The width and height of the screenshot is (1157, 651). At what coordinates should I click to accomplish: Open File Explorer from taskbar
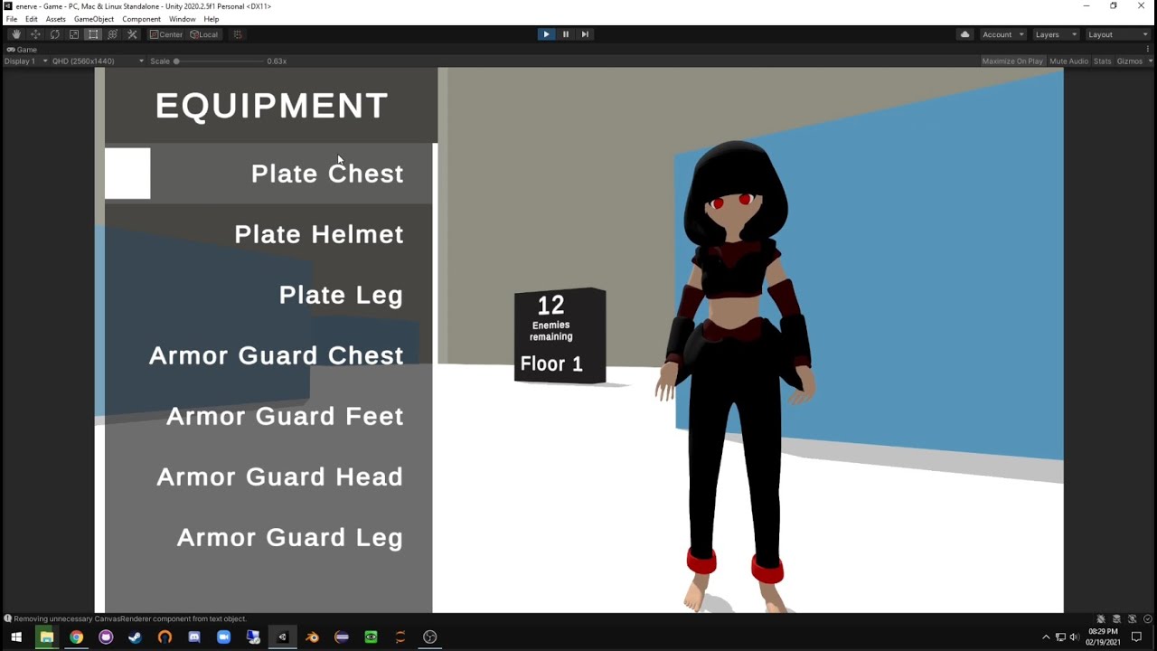pos(46,637)
